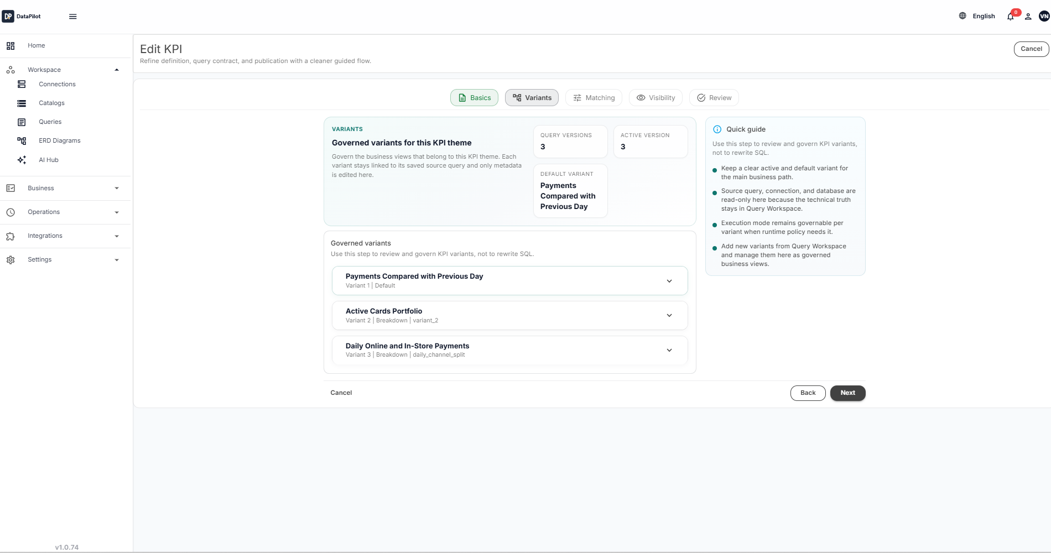
Task: Expand Daily Online and In-Store Payments
Action: tap(669, 350)
